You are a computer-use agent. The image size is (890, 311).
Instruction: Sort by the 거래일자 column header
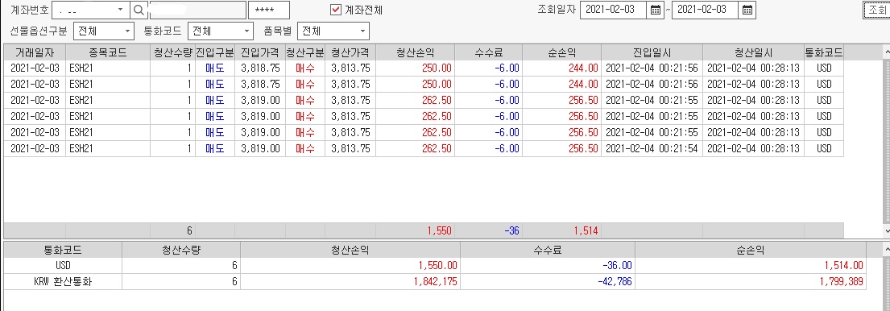[x=35, y=52]
